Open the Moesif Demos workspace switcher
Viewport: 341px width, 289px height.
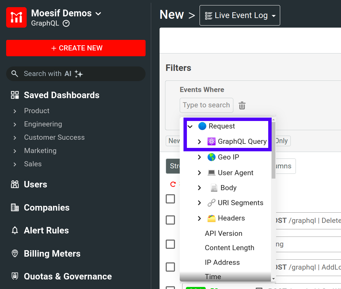(x=62, y=13)
